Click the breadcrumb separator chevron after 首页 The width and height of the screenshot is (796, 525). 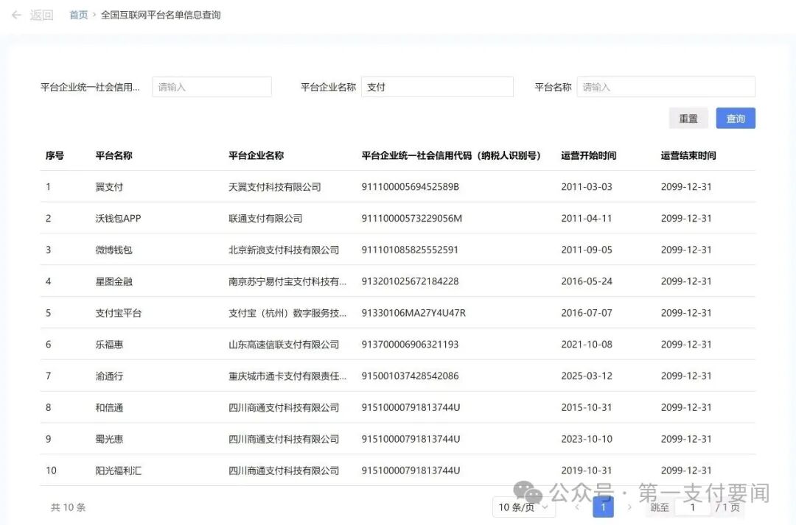point(93,15)
